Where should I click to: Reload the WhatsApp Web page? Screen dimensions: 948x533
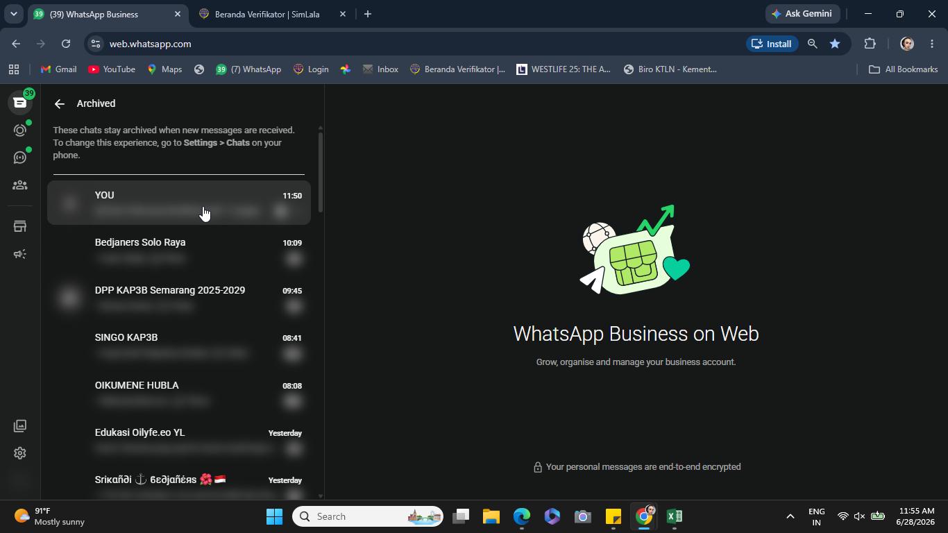(66, 44)
